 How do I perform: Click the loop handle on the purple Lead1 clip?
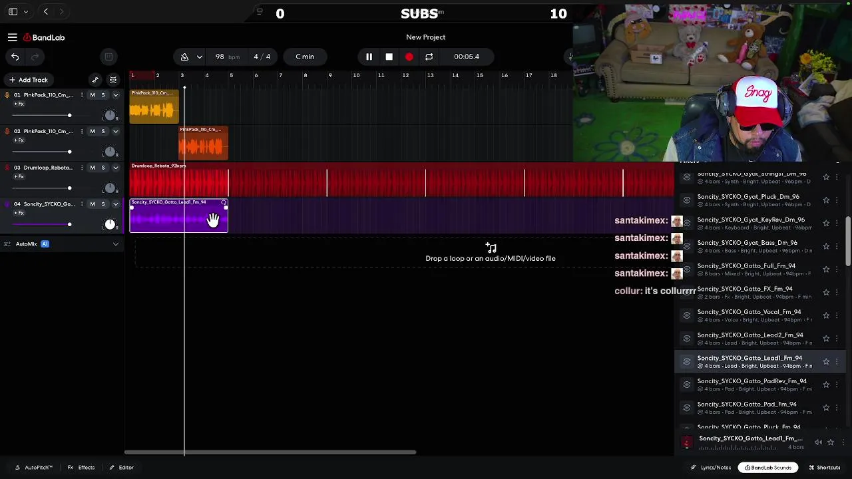pos(224,202)
